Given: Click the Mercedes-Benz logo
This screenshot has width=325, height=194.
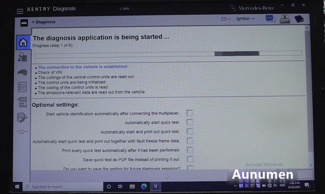Looking at the screenshot, I should tap(252, 8).
